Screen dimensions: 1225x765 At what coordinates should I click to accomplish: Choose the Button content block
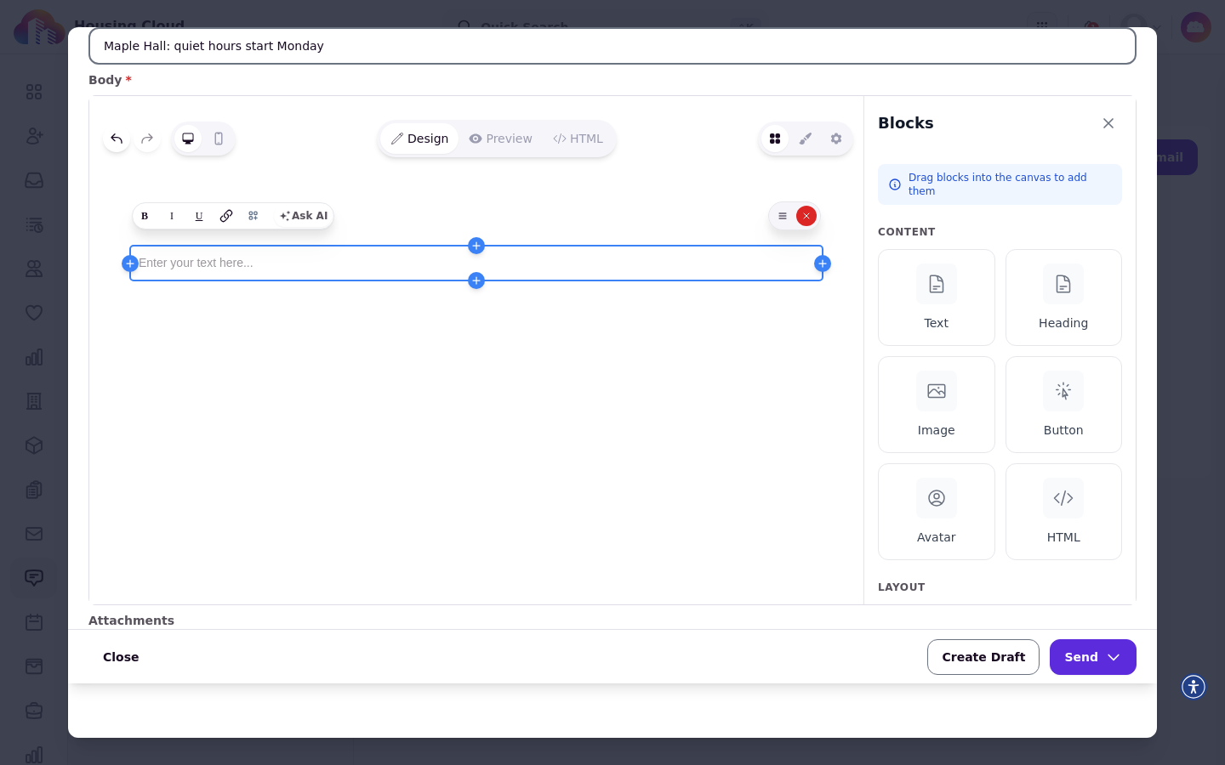1063,405
